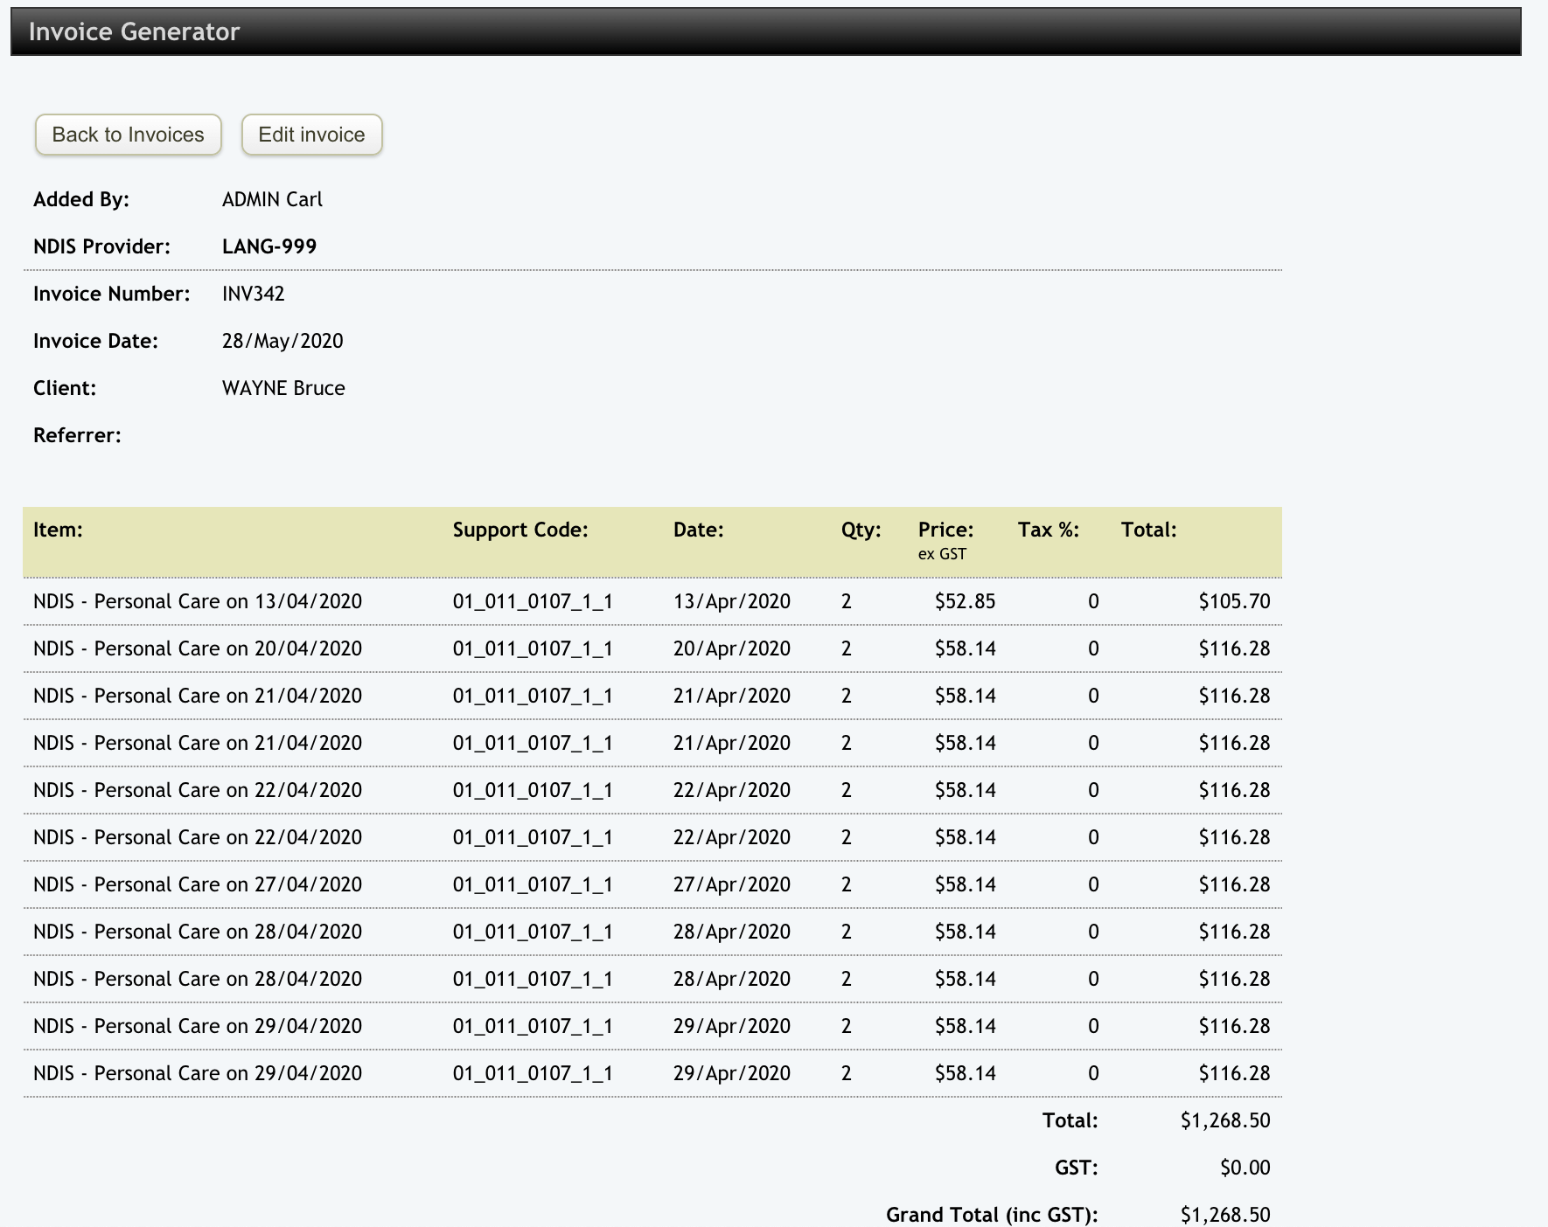Click the Back to Invoices button

pyautogui.click(x=127, y=134)
